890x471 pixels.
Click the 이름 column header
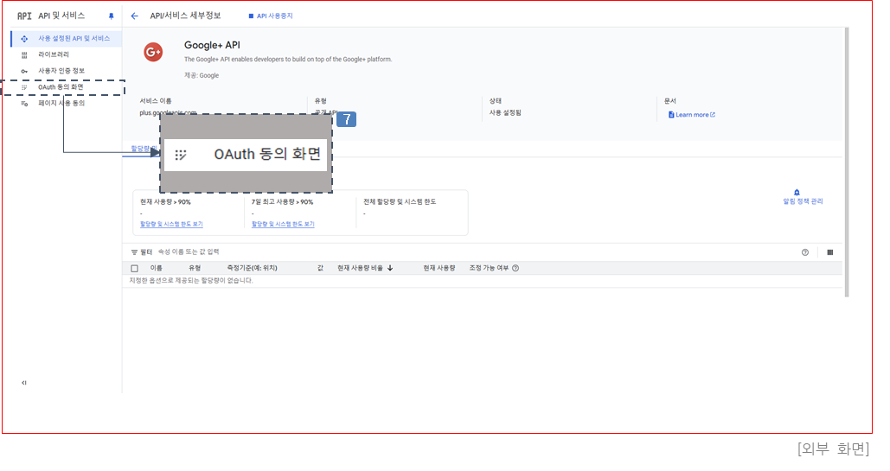click(x=156, y=268)
